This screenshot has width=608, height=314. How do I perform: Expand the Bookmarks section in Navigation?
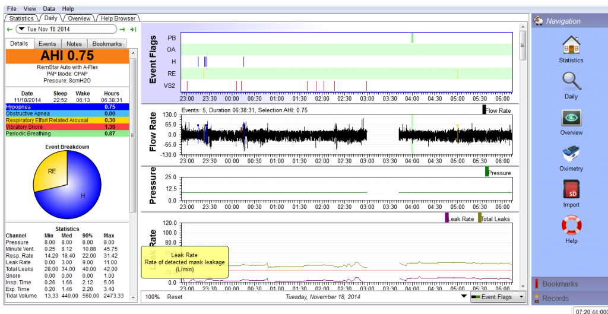click(569, 284)
